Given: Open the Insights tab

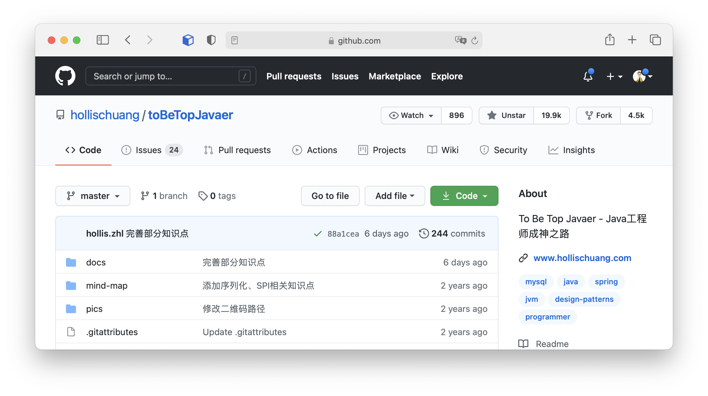Looking at the screenshot, I should 571,150.
